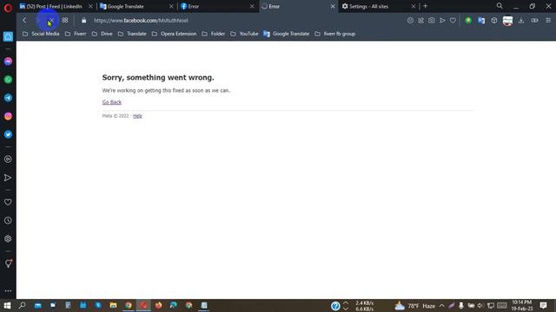The height and width of the screenshot is (312, 556).
Task: Take a snapshot with the camera icon
Action: (x=432, y=21)
